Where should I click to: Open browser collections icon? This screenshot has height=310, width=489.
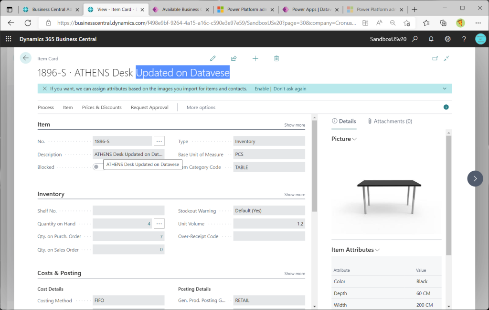coord(443,23)
